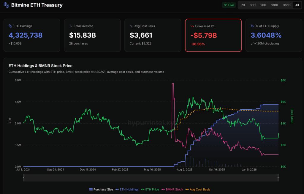Click the 4.5M ETH axis label
The height and width of the screenshot is (194, 304).
[18, 102]
